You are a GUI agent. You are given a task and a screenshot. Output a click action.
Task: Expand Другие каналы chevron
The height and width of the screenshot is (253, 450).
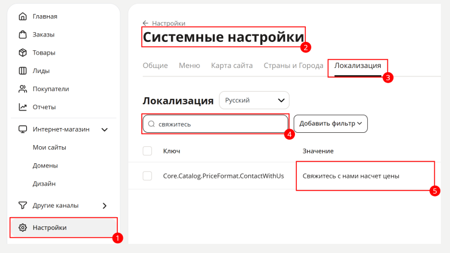(105, 206)
